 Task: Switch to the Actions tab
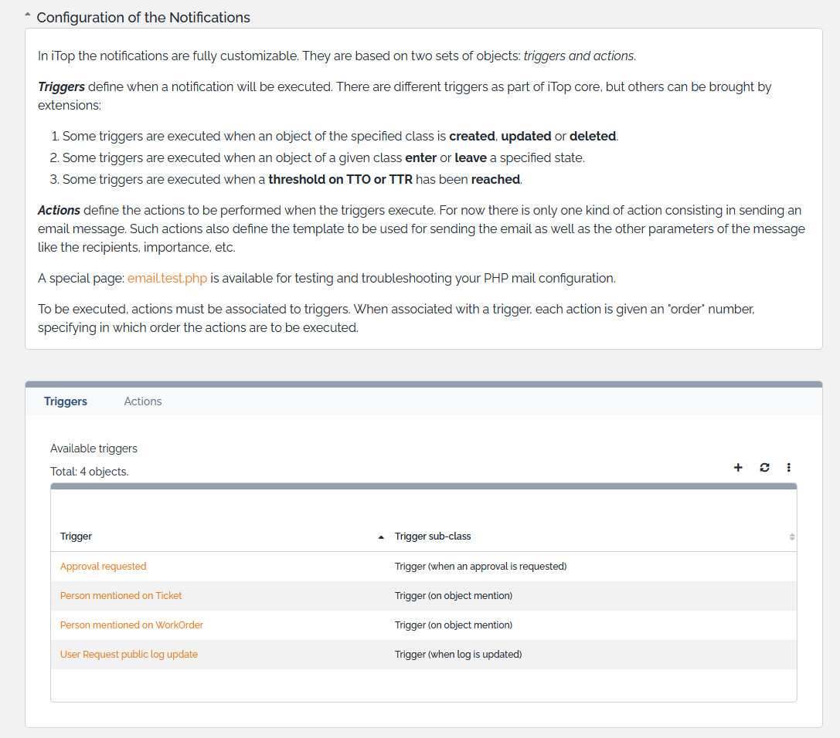pos(143,401)
